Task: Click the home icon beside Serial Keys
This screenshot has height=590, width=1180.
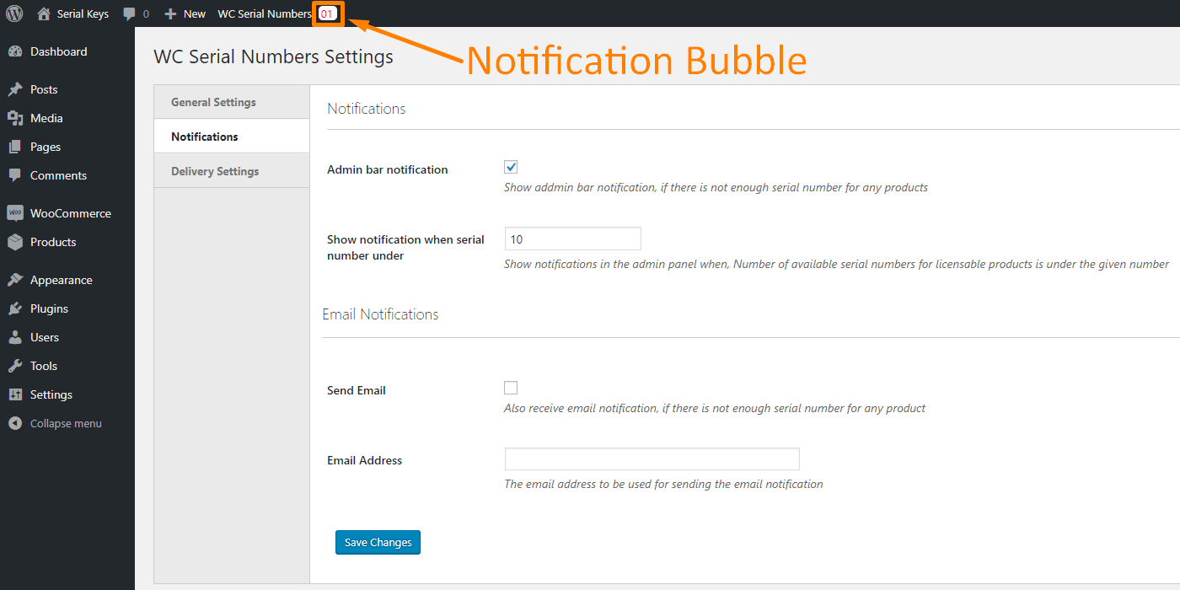Action: (44, 13)
